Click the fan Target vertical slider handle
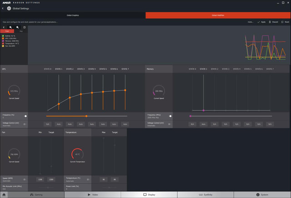291x198 pixels. pyautogui.click(x=51, y=166)
